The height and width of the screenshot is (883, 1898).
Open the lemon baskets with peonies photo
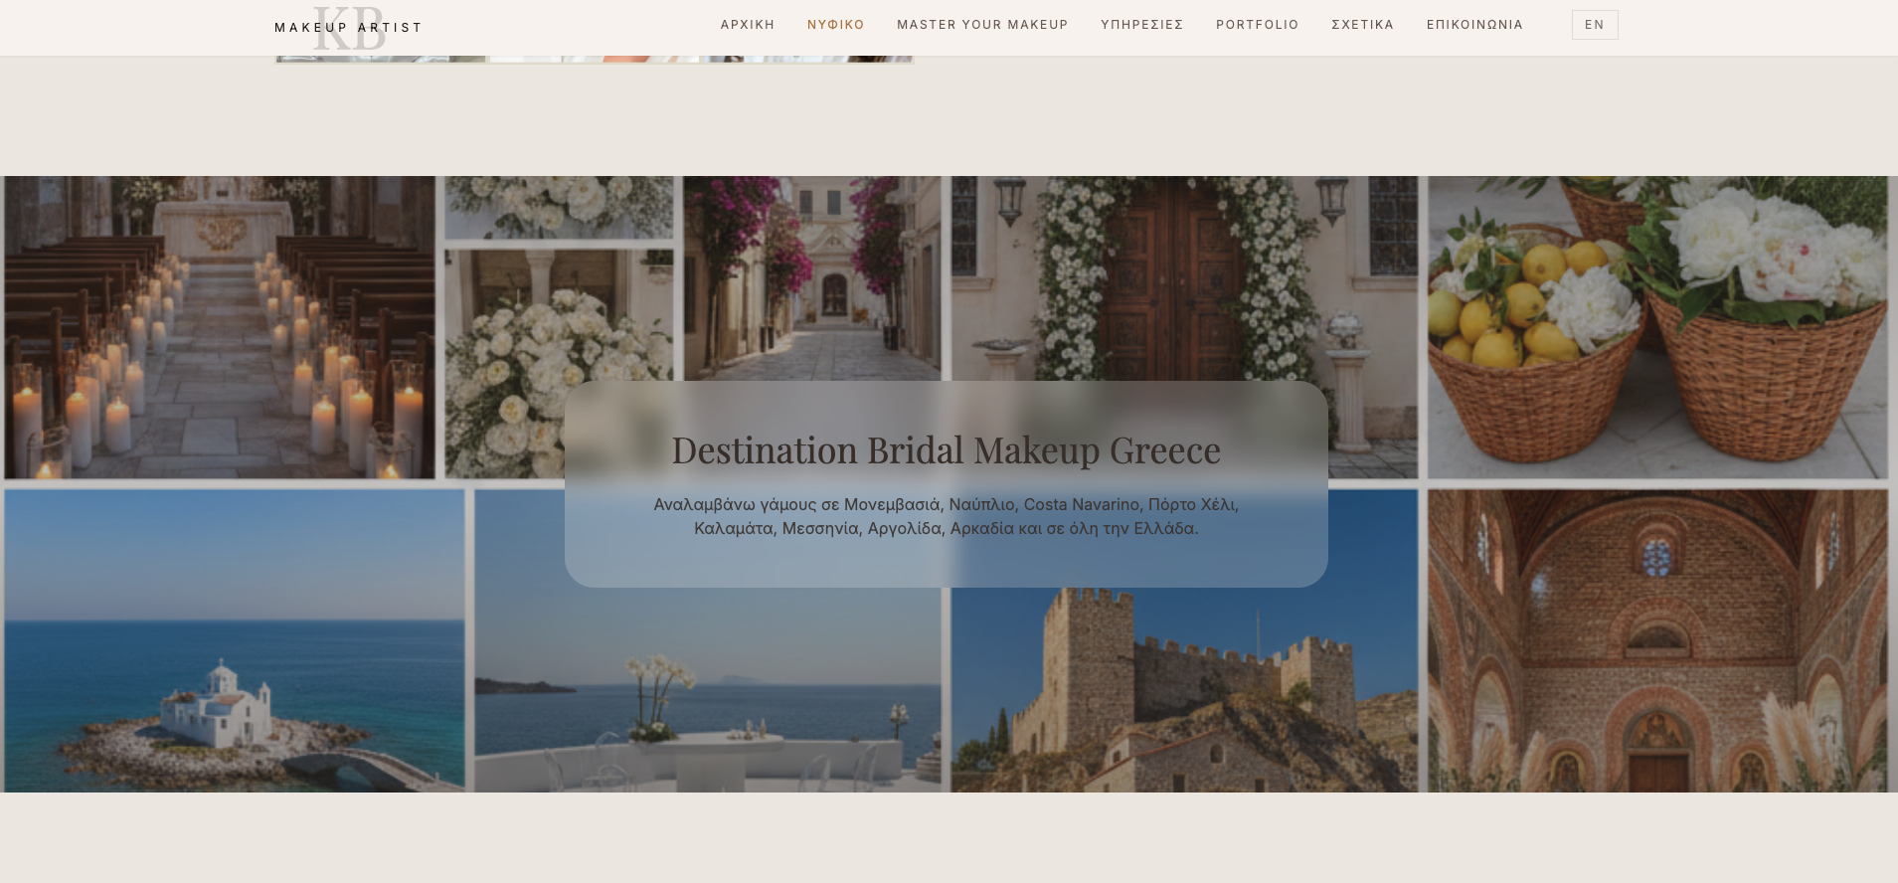1657,328
